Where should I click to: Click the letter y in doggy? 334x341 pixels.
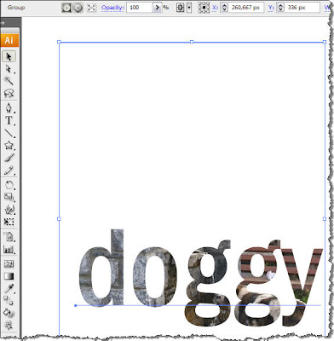302,287
